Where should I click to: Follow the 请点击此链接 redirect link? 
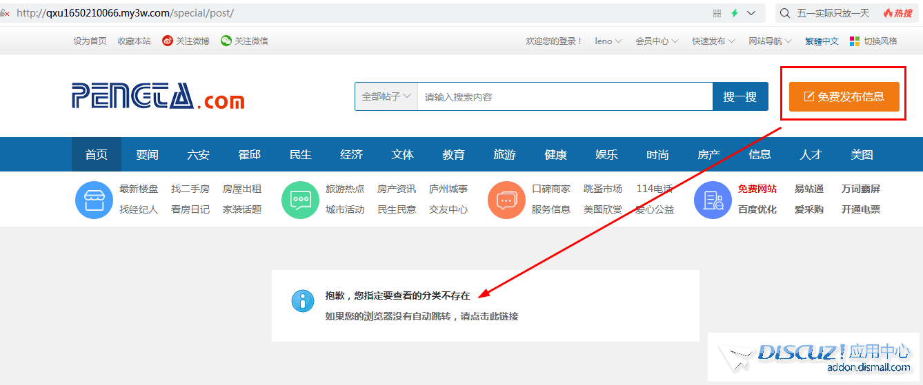coord(490,317)
